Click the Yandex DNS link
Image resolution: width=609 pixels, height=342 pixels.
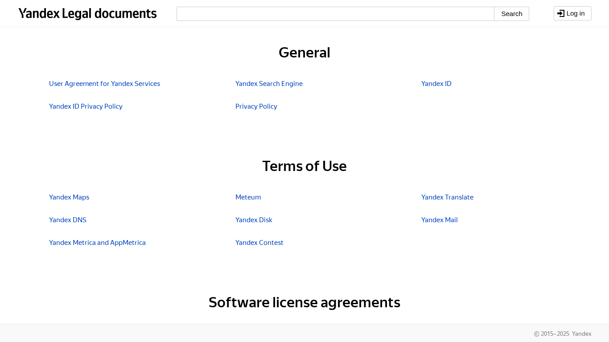click(x=68, y=220)
